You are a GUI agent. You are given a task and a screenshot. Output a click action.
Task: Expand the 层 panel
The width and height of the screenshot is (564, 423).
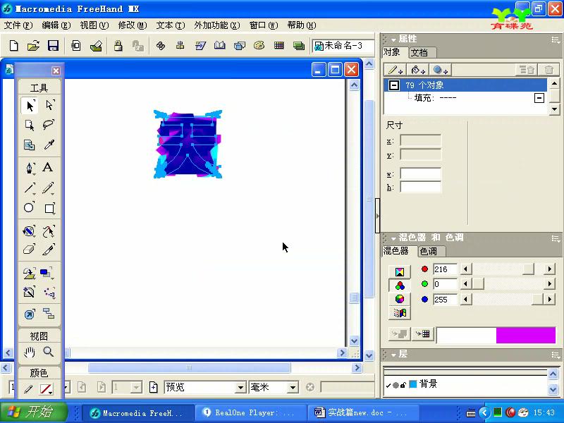tap(393, 355)
